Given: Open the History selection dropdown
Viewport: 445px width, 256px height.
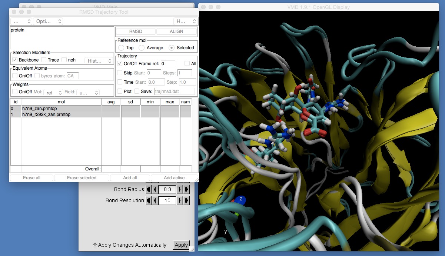Looking at the screenshot, I should click(x=99, y=60).
